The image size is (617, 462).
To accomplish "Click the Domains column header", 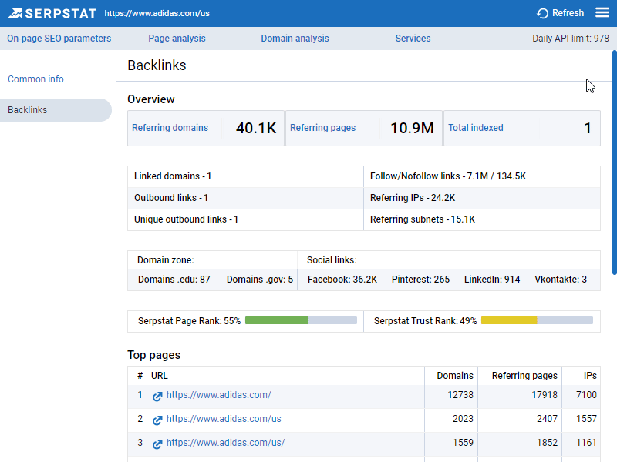I will (455, 376).
